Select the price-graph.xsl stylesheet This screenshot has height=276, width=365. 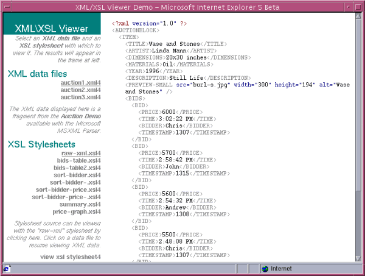click(77, 211)
